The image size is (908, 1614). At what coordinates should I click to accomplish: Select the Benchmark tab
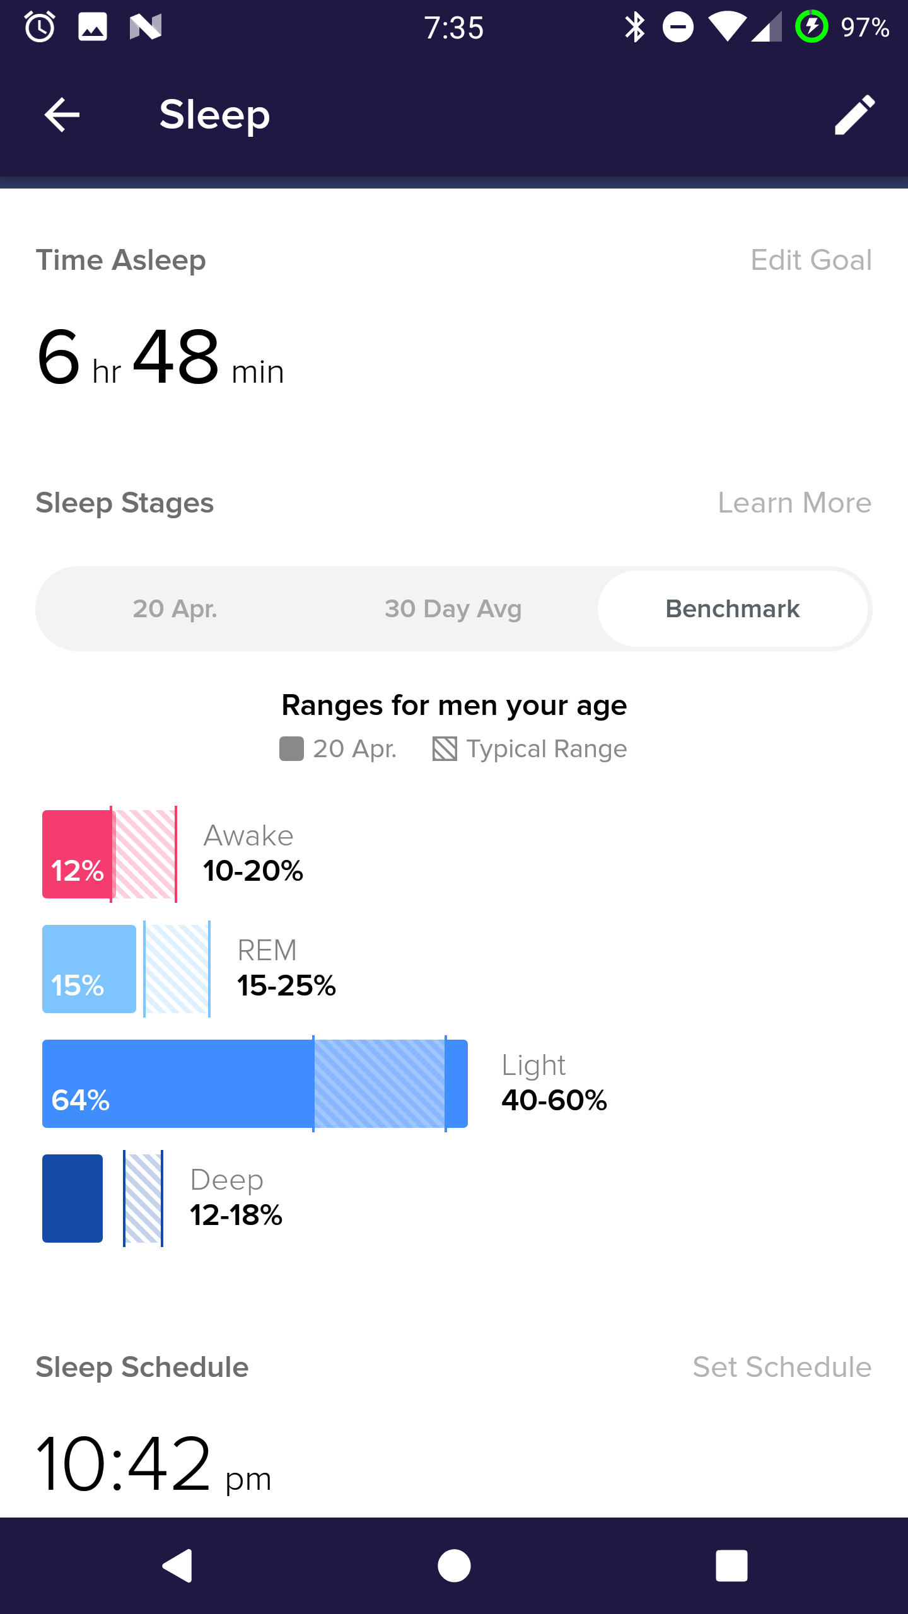click(733, 609)
